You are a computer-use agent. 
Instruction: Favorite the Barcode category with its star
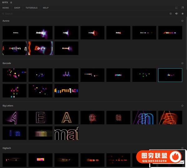182,63
